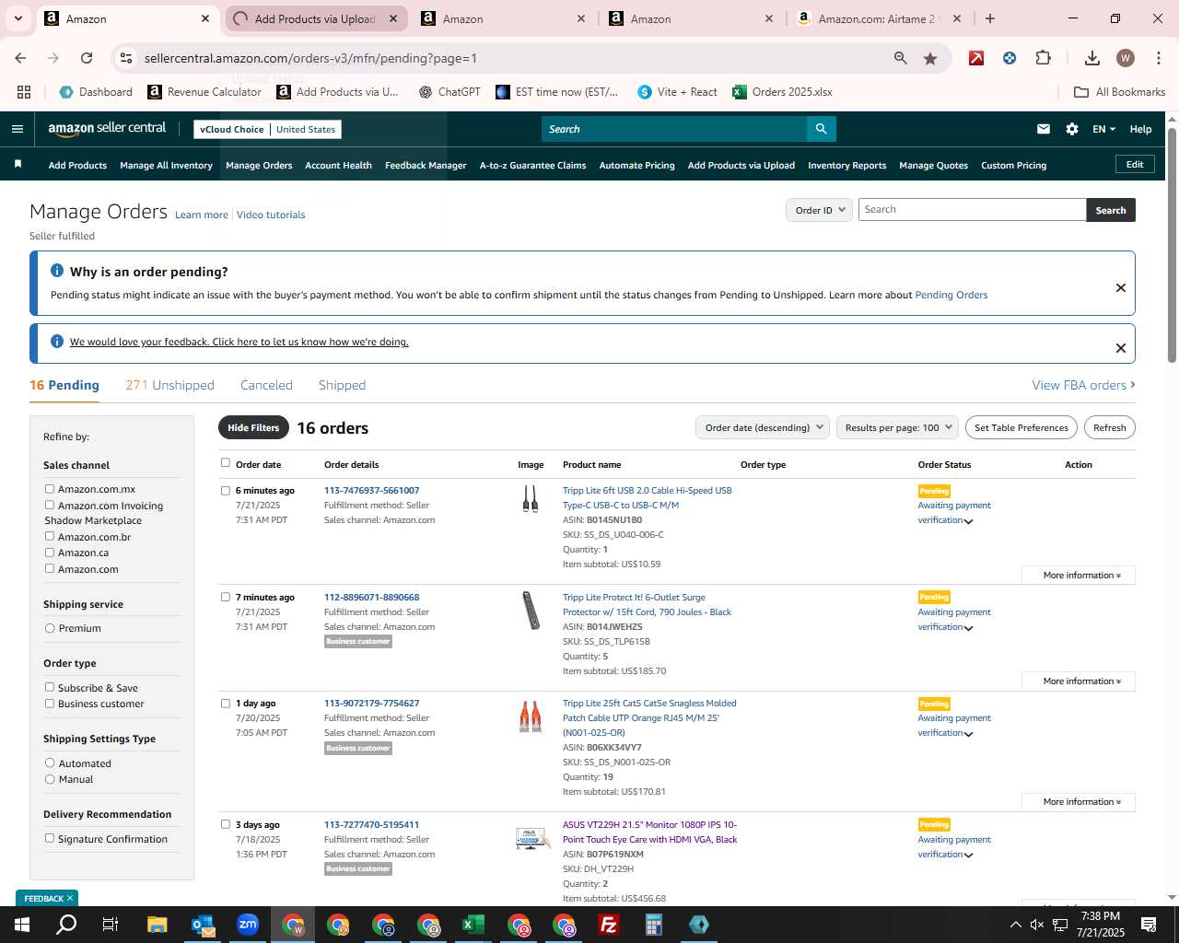Open the USB cable product thumbnail
This screenshot has height=943, width=1179.
click(x=531, y=499)
